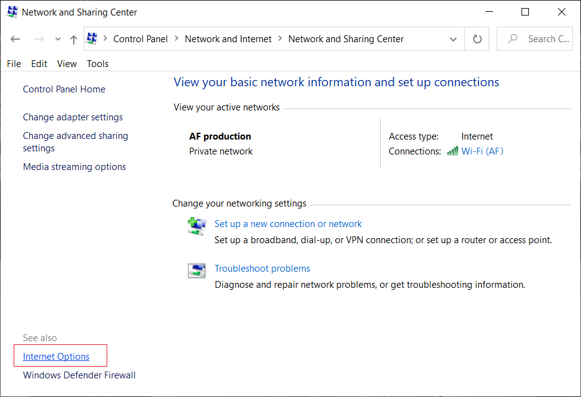Refresh the Network and Sharing Center
Image resolution: width=581 pixels, height=397 pixels.
(x=477, y=39)
